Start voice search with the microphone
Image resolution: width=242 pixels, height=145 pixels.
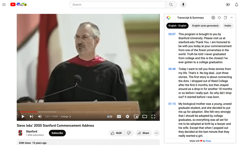tap(183, 5)
